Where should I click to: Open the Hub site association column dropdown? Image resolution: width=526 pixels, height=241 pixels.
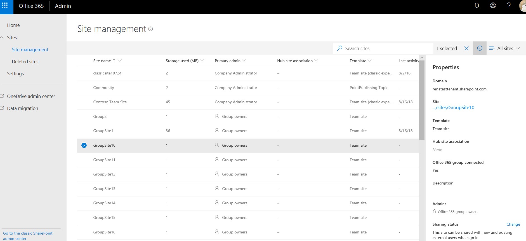pyautogui.click(x=316, y=60)
